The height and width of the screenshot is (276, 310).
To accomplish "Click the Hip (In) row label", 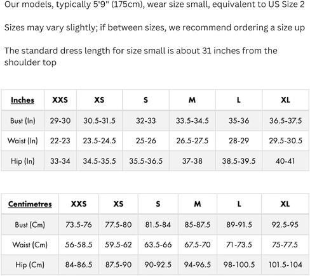I will pyautogui.click(x=23, y=161).
